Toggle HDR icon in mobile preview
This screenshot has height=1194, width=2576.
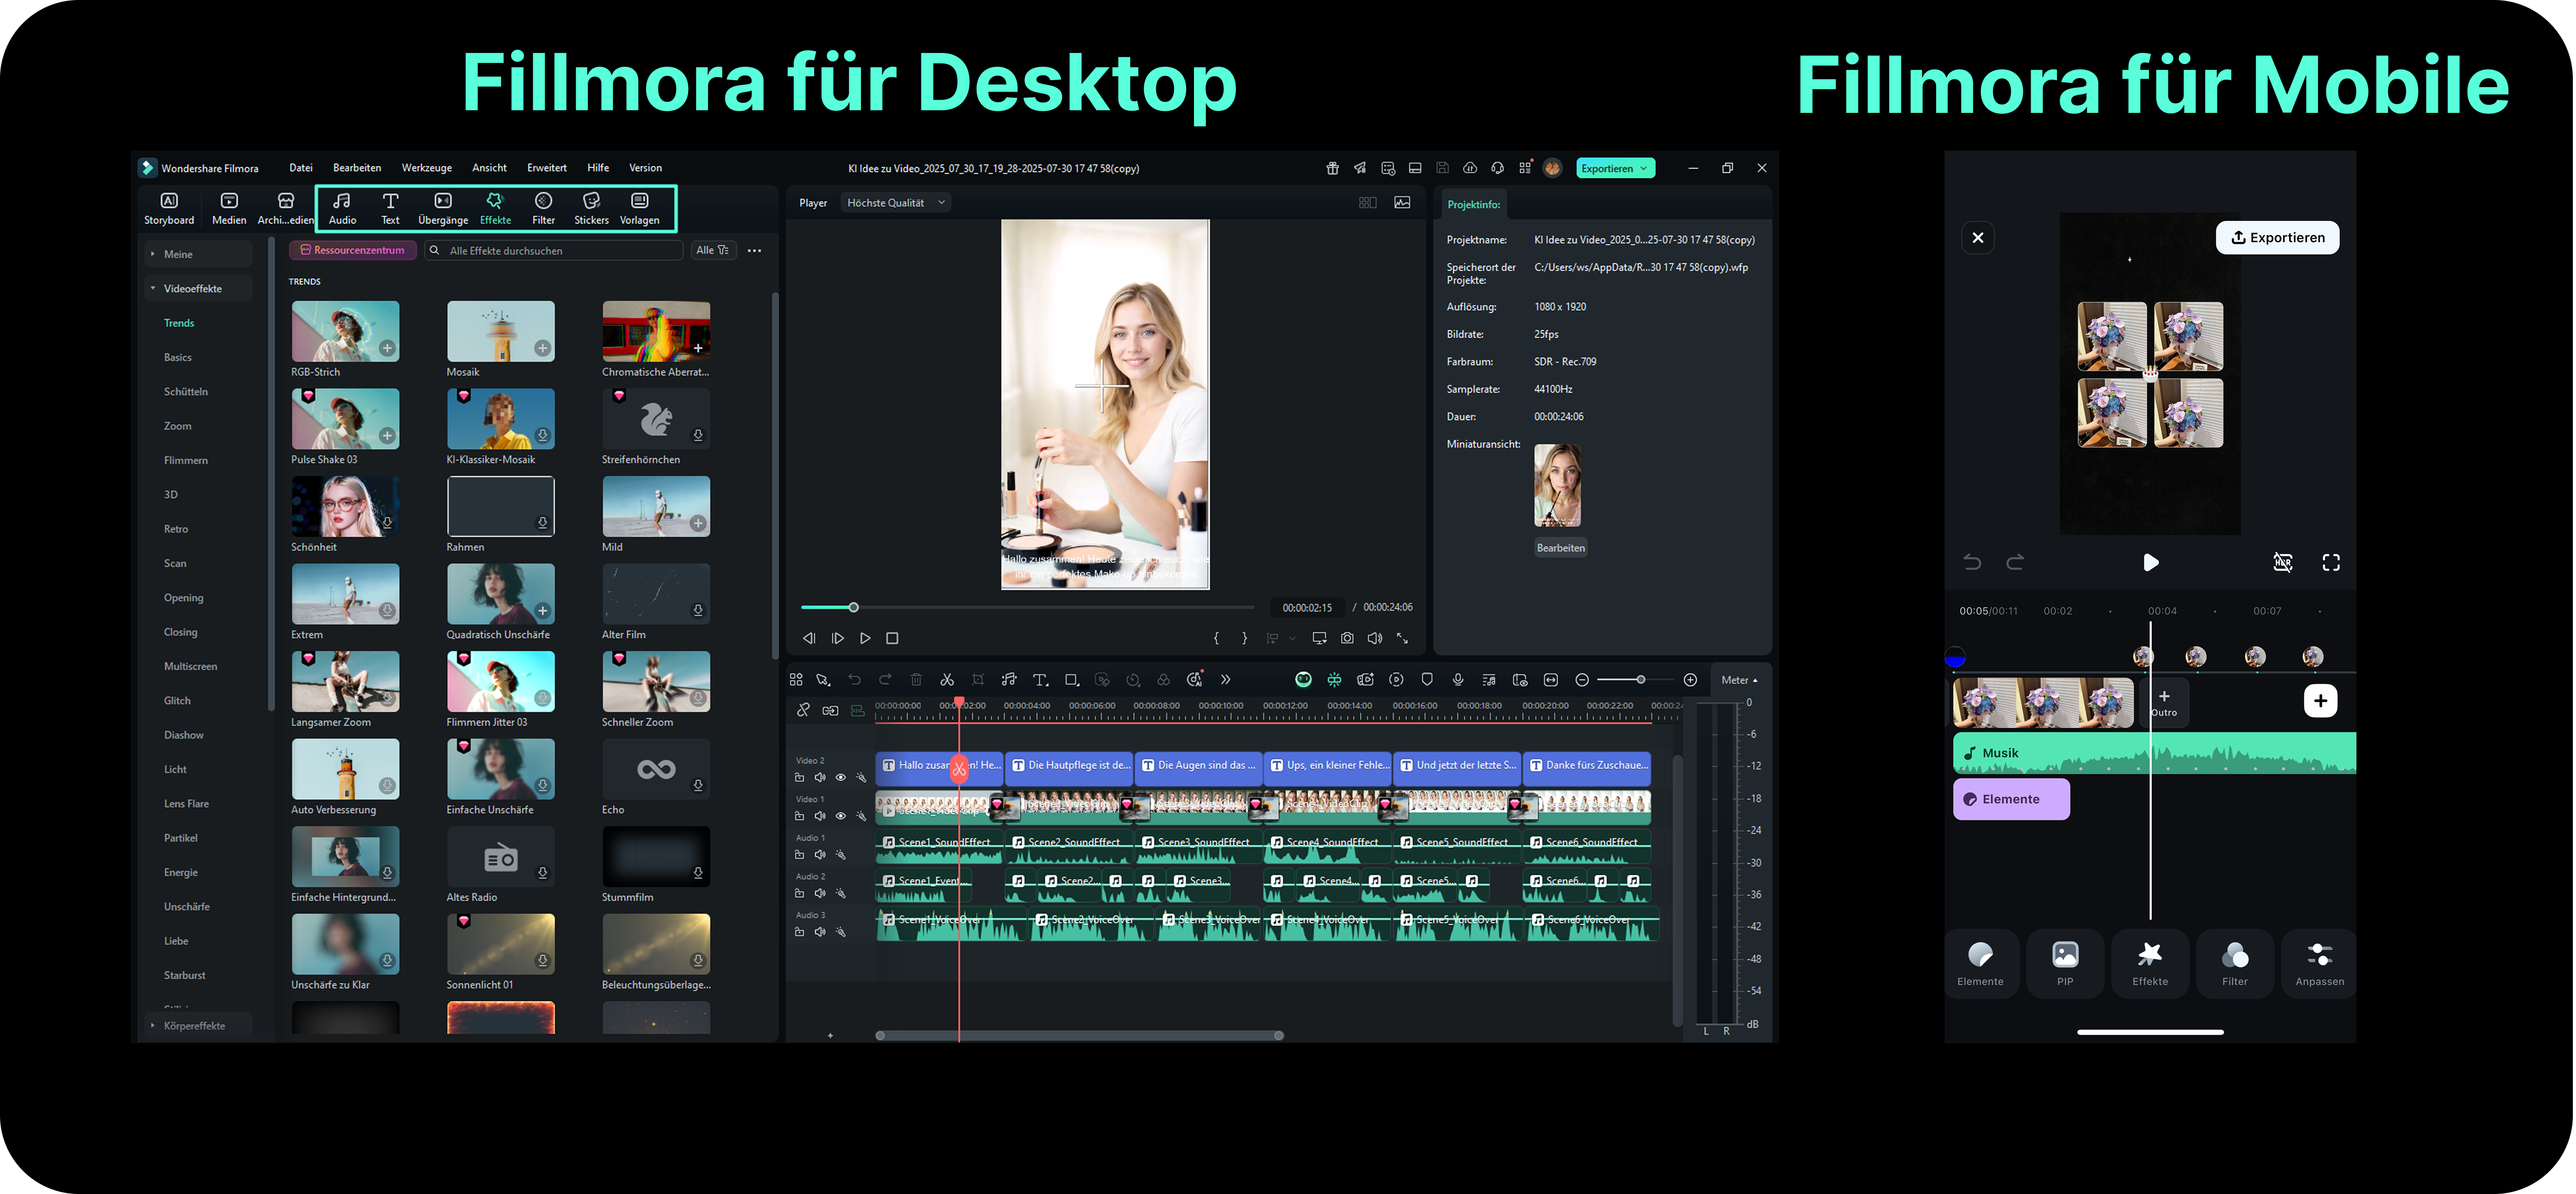tap(2283, 563)
